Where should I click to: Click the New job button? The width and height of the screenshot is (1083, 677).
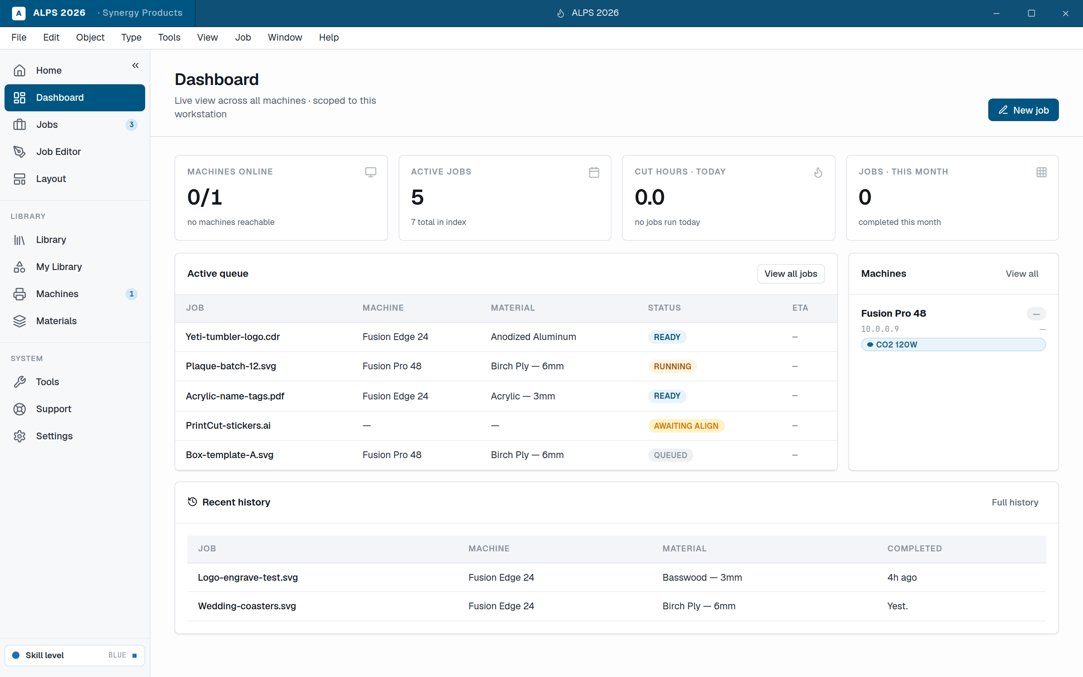click(1023, 110)
